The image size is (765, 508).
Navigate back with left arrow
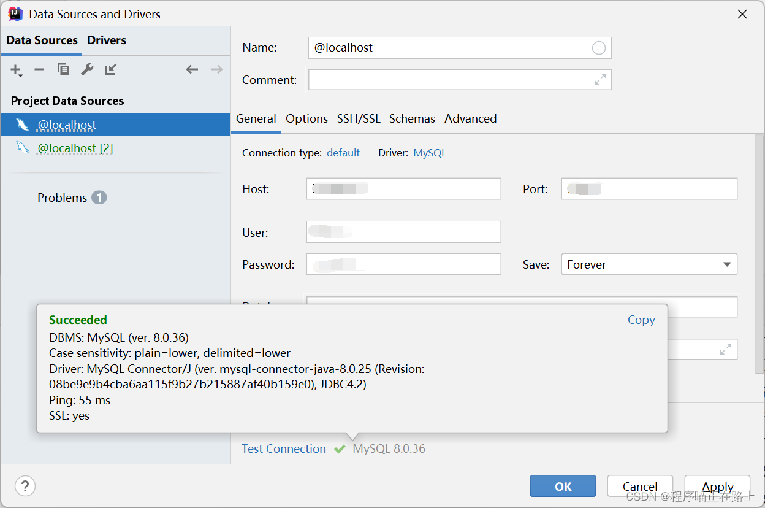192,69
